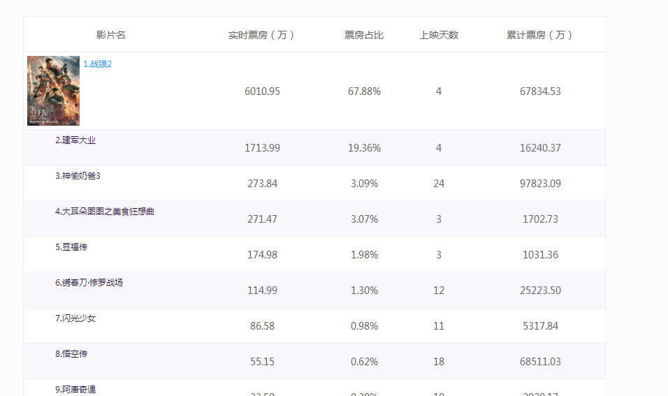Select the 19.36% share for 建军大业
This screenshot has width=668, height=396.
[x=364, y=148]
